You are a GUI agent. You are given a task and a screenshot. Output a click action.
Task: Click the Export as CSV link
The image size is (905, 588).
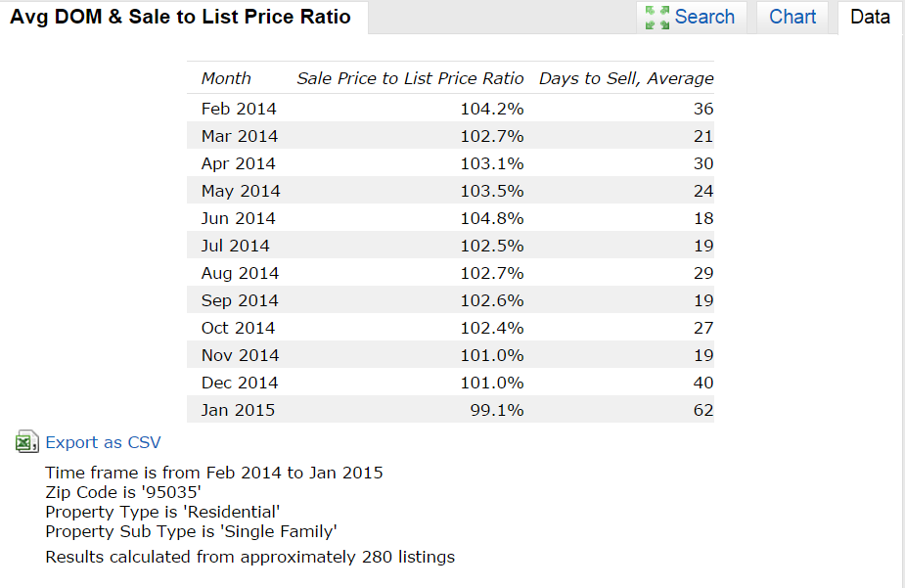coord(104,442)
